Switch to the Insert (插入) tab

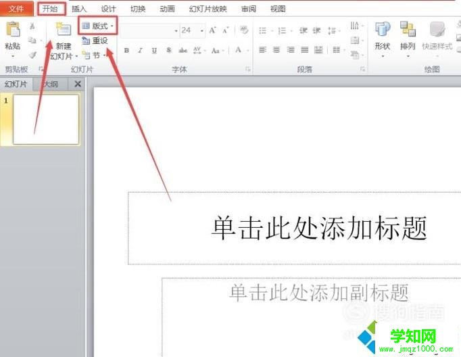pos(79,9)
